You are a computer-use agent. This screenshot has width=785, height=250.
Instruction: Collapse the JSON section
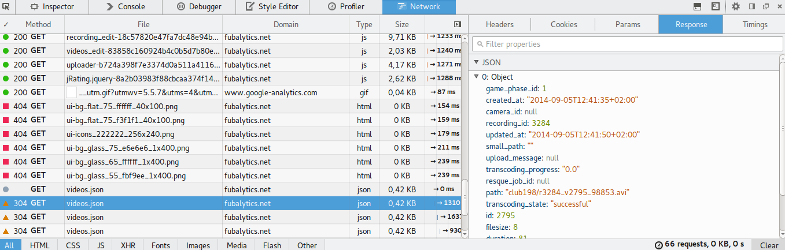(x=477, y=62)
